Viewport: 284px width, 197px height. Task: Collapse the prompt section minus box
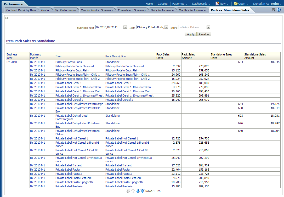pos(7,18)
